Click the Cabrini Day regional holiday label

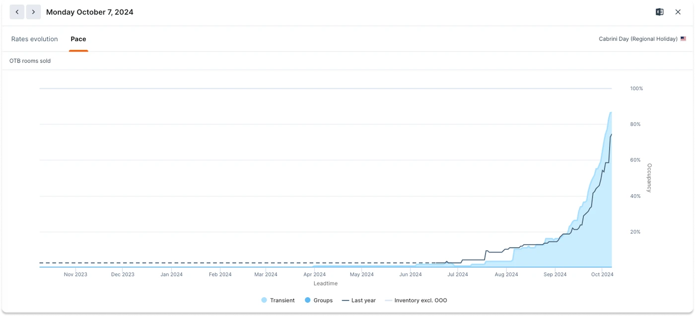pyautogui.click(x=638, y=39)
